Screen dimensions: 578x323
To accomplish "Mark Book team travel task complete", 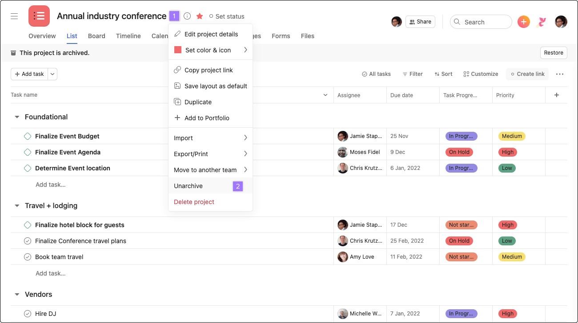I will (x=28, y=257).
